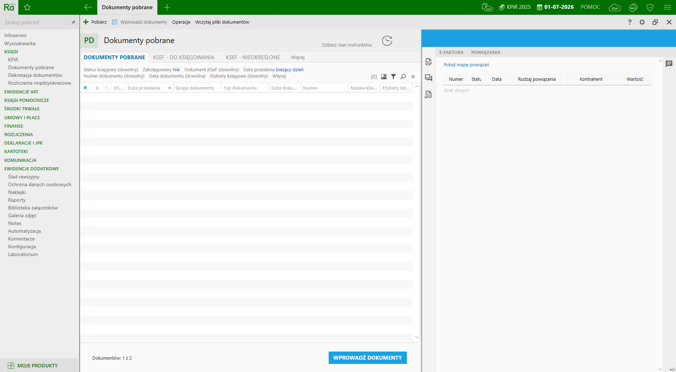The height and width of the screenshot is (372, 676).
Task: Open the 'Zaksięgowany Nie' filter dropdown
Action: pyautogui.click(x=176, y=70)
